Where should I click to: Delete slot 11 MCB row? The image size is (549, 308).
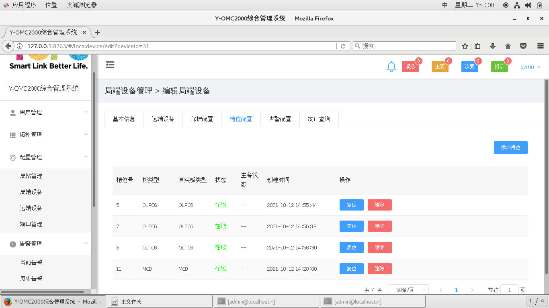point(379,269)
